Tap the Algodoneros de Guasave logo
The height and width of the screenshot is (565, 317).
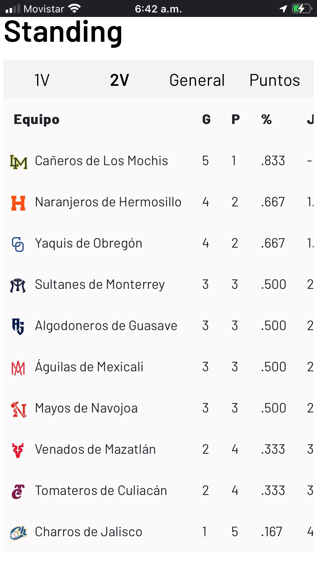click(x=18, y=327)
